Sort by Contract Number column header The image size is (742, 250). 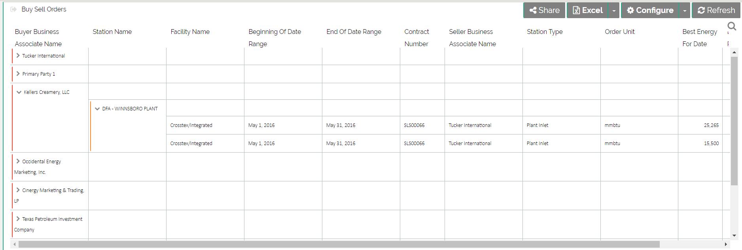(416, 37)
